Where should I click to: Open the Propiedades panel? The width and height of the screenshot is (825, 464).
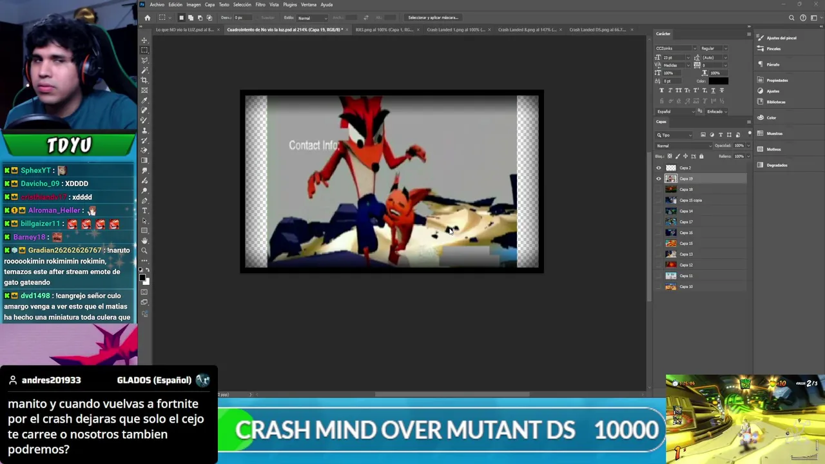tap(773, 81)
